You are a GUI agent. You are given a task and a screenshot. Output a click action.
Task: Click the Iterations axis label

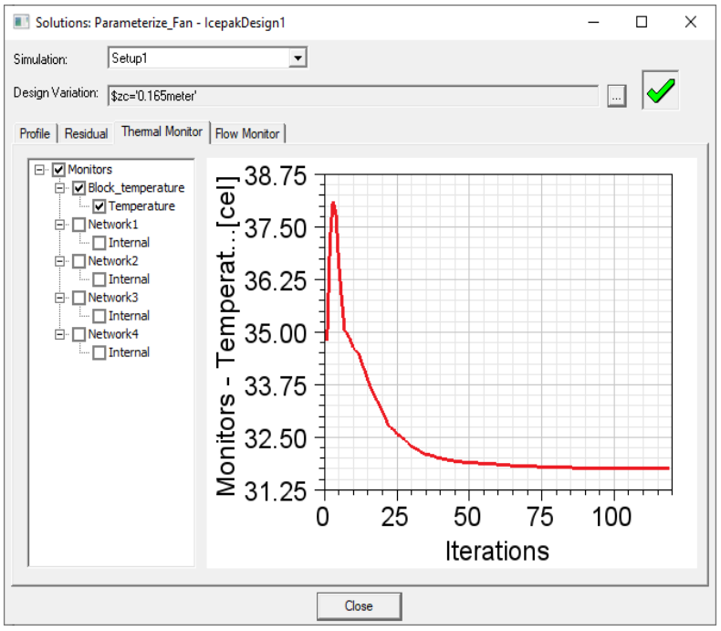coord(497,551)
